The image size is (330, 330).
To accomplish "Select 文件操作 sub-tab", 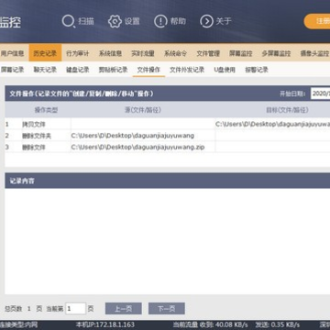I will pyautogui.click(x=148, y=70).
